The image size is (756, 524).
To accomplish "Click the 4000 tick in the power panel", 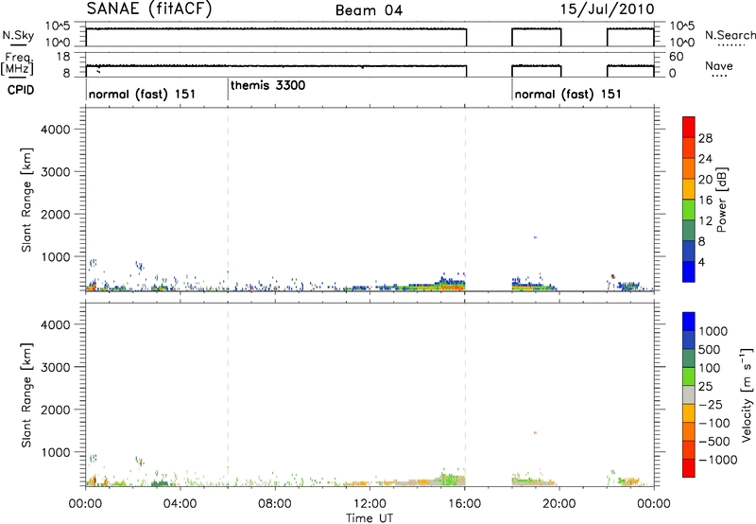I will 55,130.
